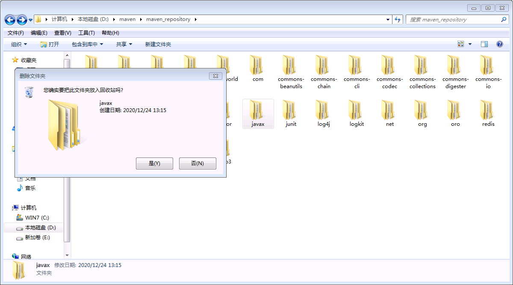Viewport: 513px width, 285px height.
Task: Open the commons-beanutils folder
Action: pos(291,72)
